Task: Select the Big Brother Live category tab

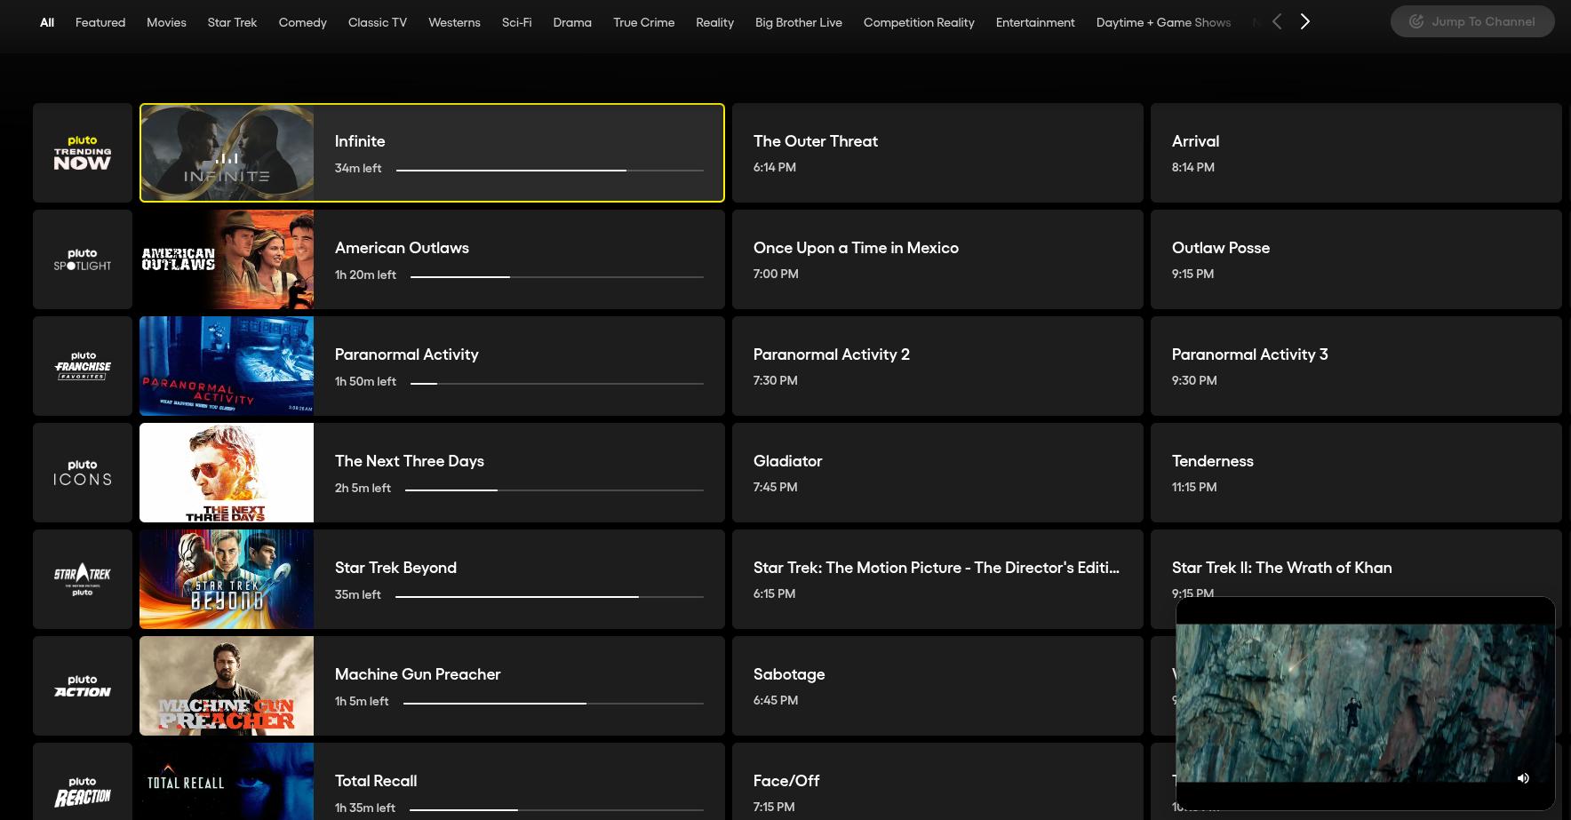Action: (x=799, y=22)
